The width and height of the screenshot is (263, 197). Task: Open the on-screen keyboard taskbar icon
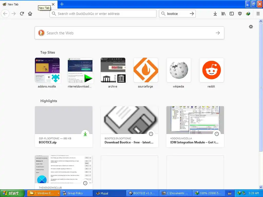230,193
